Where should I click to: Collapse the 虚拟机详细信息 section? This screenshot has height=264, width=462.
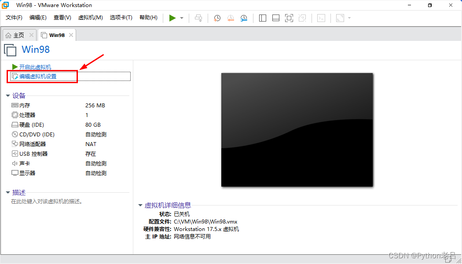140,205
